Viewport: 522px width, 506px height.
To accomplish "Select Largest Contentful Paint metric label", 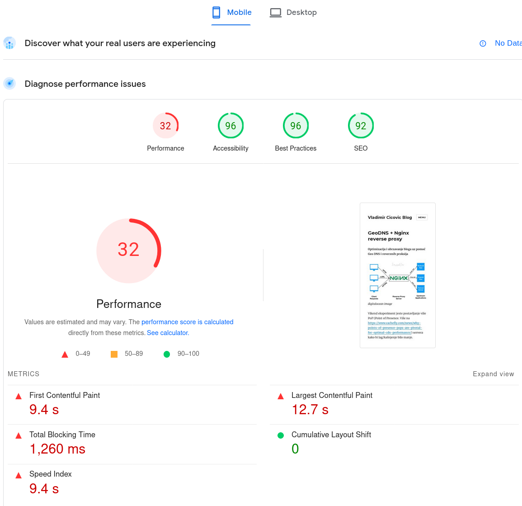I will (x=332, y=395).
